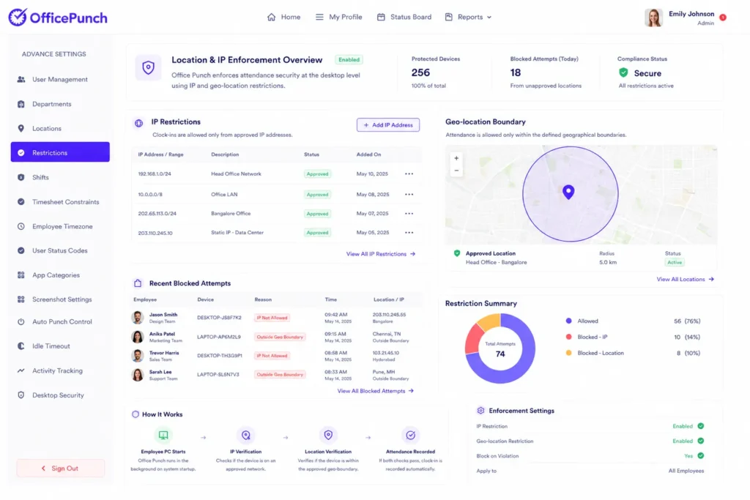Click the Attendance Recorded step icon
Screen dimensions: 750x500
410,435
